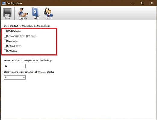The width and height of the screenshot is (157, 120).
Task: Open the About people icon
Action: pyautogui.click(x=48, y=12)
